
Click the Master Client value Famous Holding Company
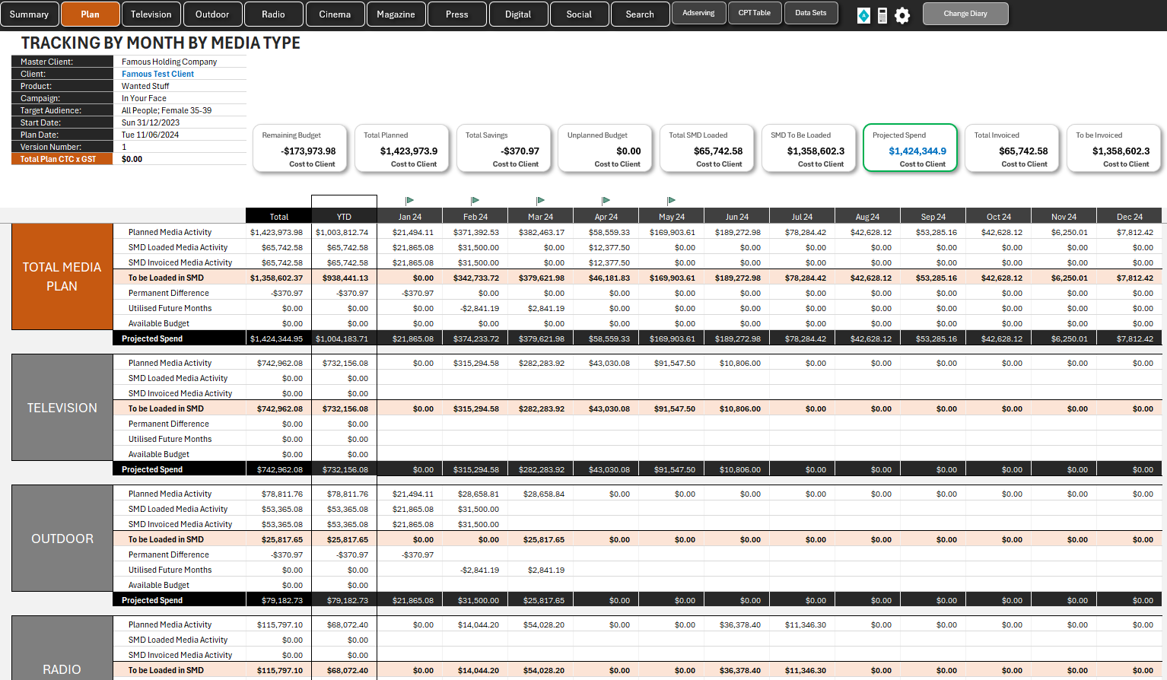pyautogui.click(x=169, y=62)
